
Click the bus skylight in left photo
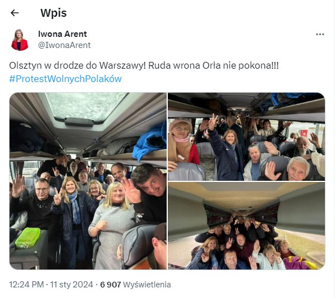click(86, 107)
